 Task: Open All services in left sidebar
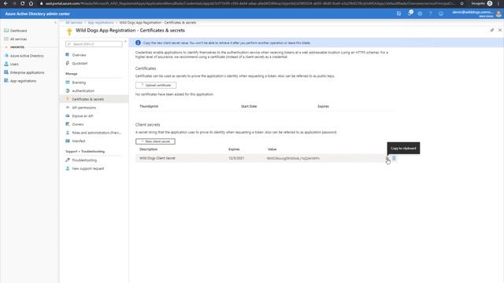[18, 39]
